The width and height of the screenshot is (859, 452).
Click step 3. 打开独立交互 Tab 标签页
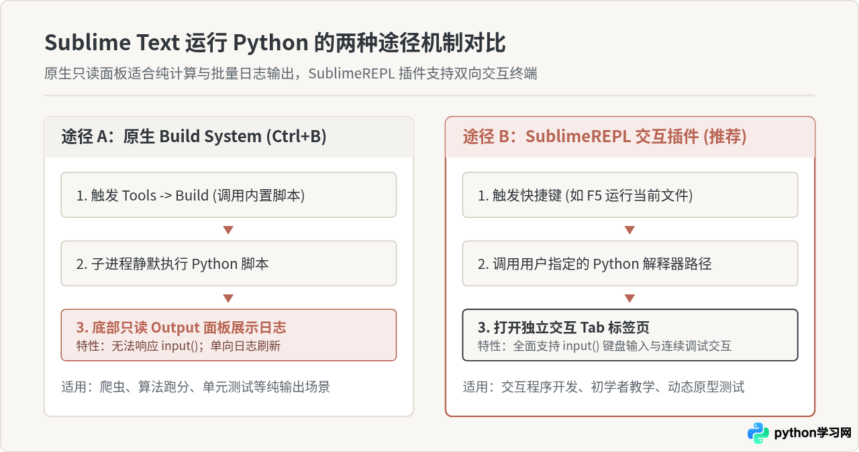point(630,335)
